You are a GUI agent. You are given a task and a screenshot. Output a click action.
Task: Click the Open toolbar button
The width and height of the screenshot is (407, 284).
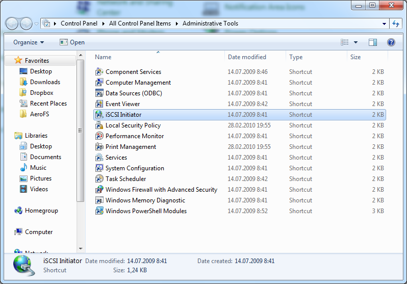click(x=72, y=42)
